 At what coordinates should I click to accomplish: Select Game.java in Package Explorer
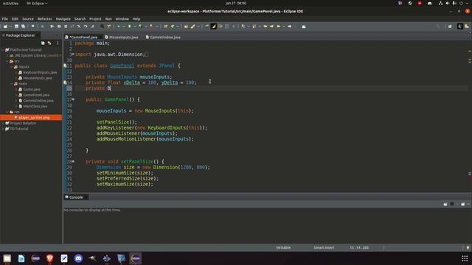point(32,89)
